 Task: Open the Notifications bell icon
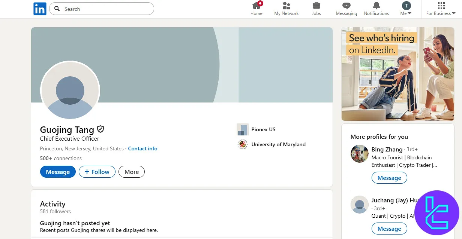coord(376,6)
